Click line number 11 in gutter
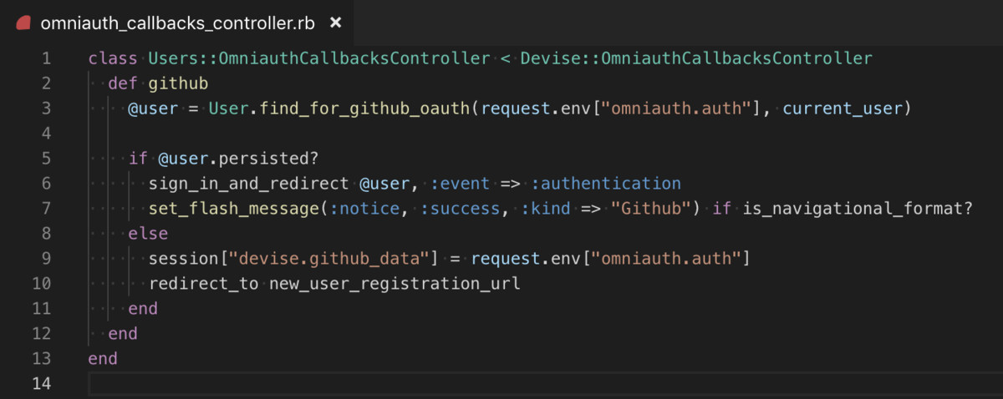 41,309
